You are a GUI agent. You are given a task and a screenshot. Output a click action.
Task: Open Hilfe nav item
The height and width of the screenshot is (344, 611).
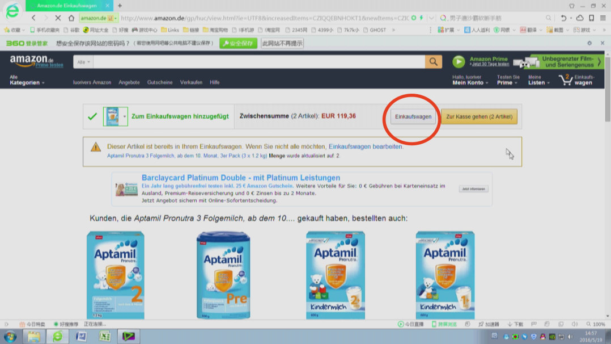click(x=214, y=82)
